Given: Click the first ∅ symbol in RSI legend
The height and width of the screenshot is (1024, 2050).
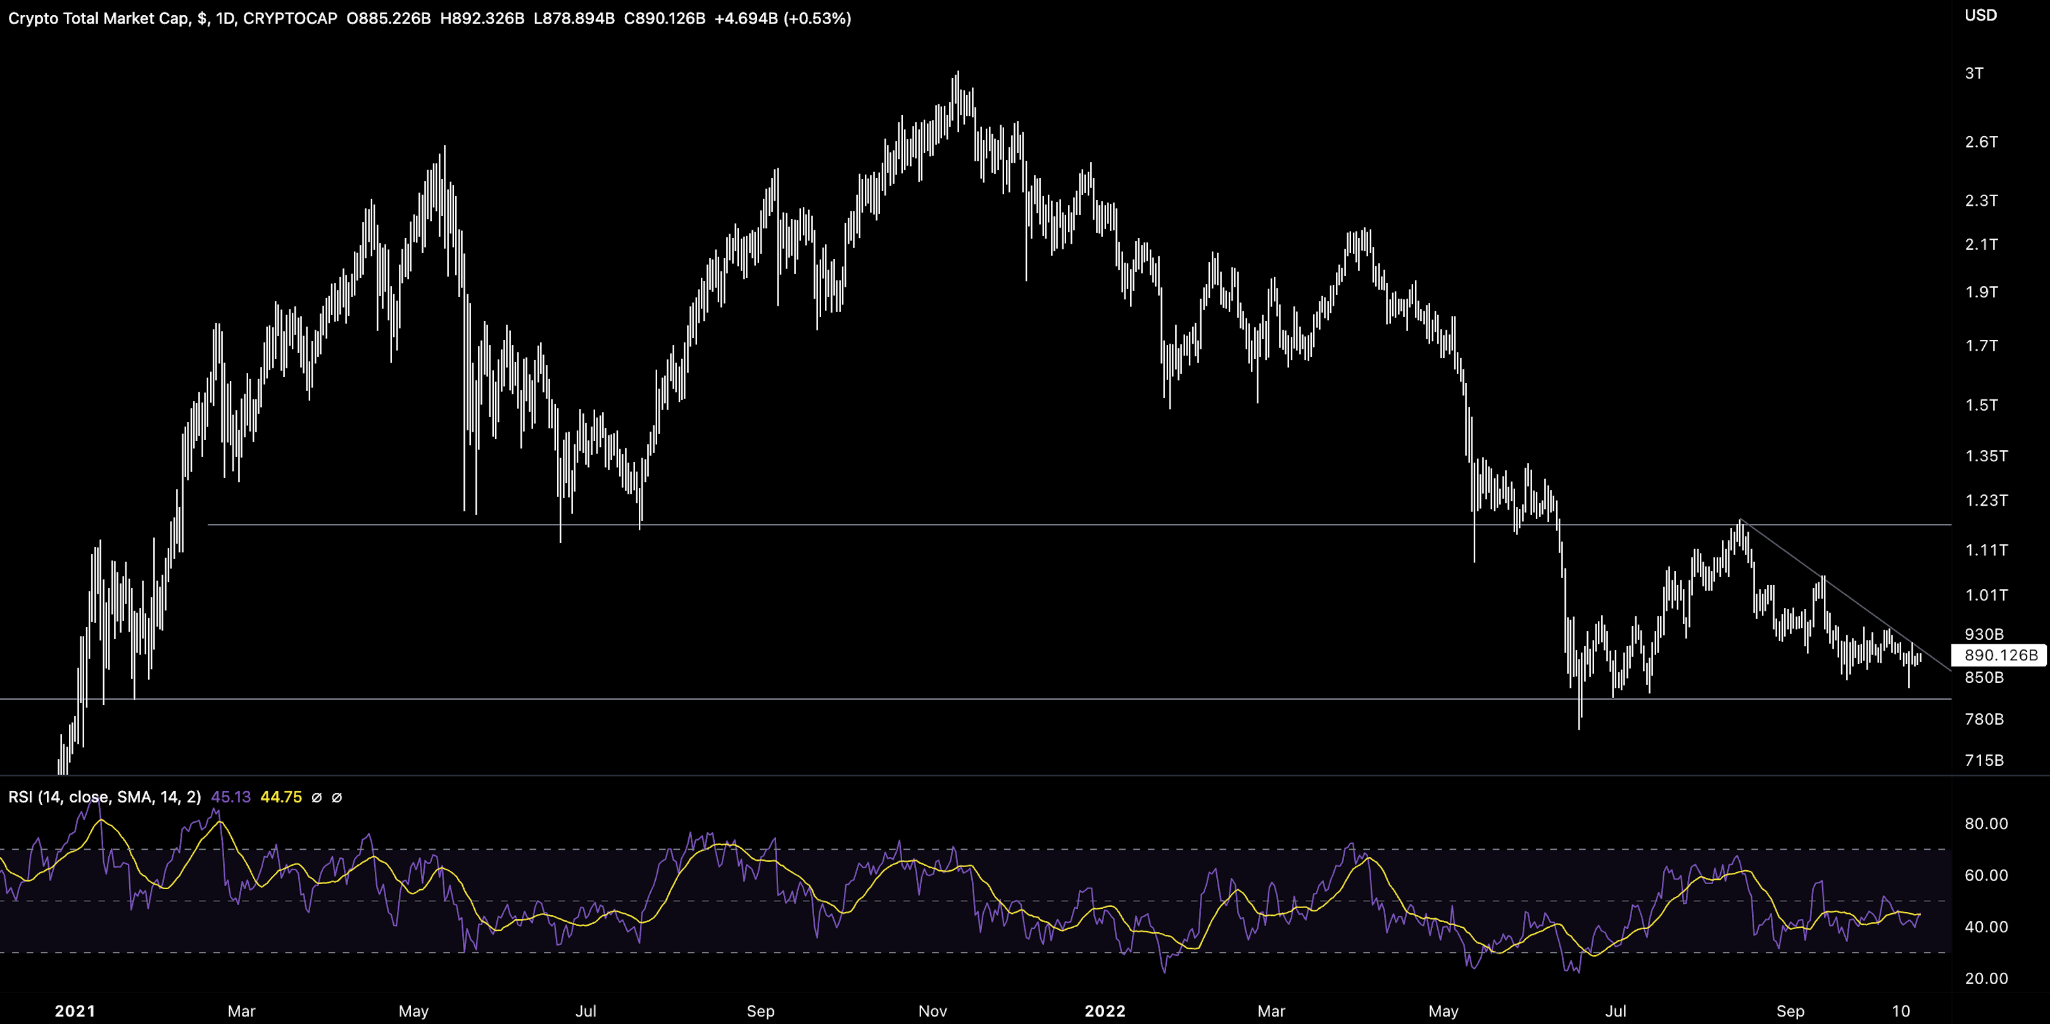Looking at the screenshot, I should click(317, 797).
